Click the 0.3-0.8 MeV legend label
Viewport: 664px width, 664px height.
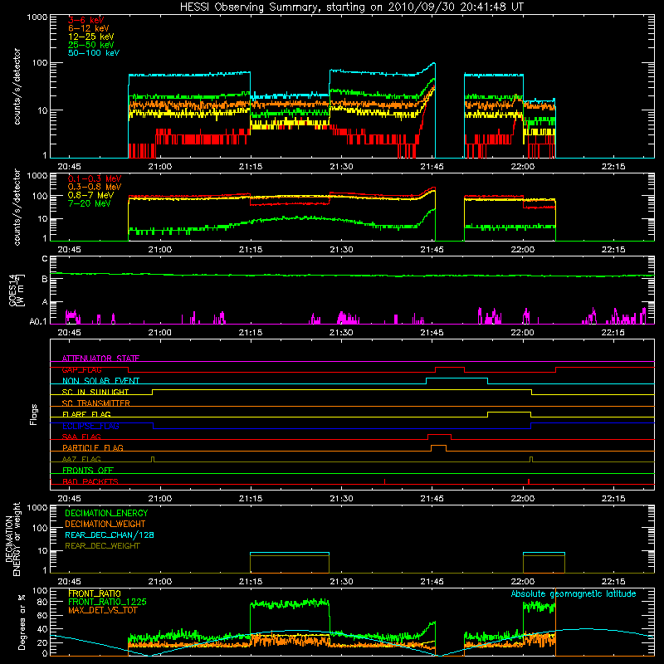point(95,187)
